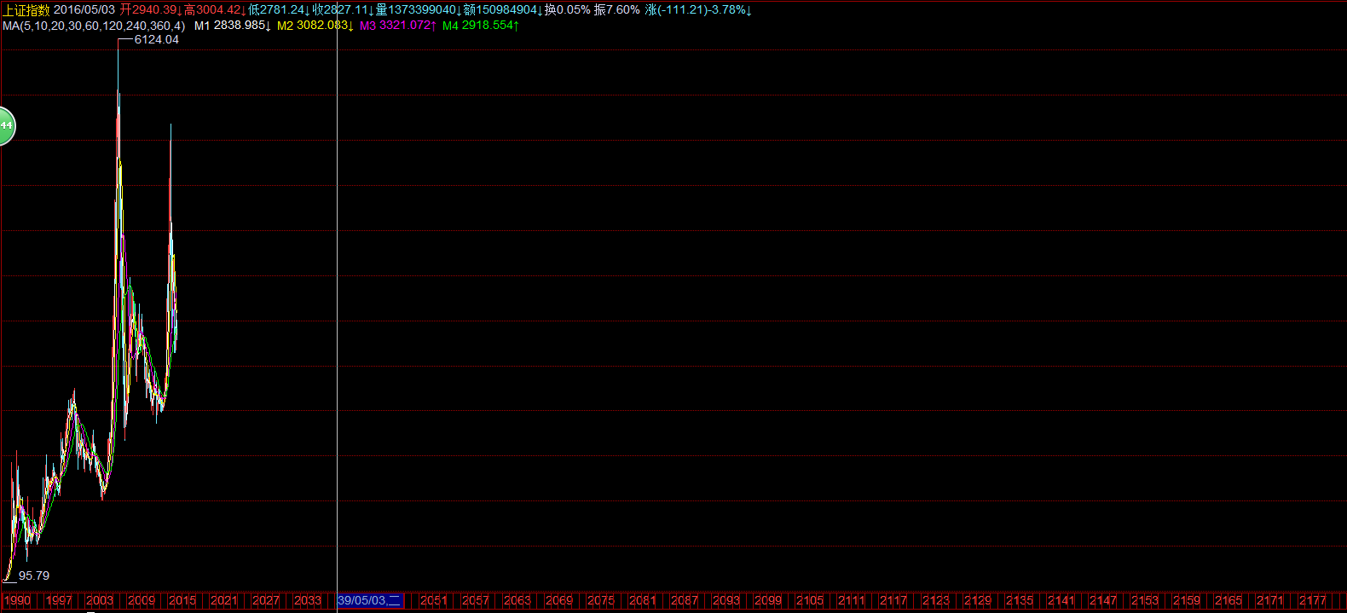The height and width of the screenshot is (613, 1347).
Task: Click year 1990 on the time axis
Action: 17,600
